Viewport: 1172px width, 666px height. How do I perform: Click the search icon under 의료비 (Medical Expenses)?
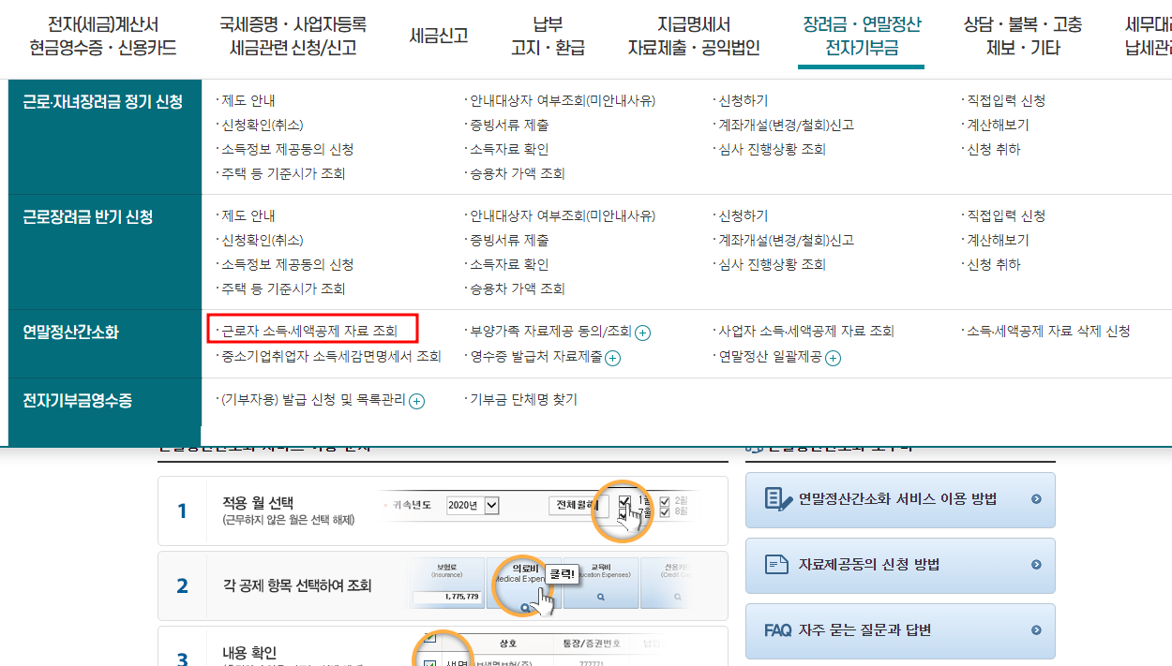click(525, 606)
